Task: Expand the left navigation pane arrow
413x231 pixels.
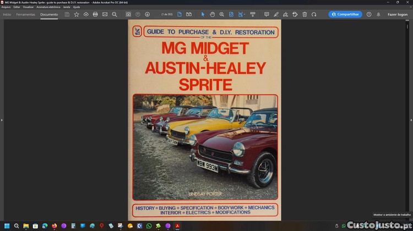Action: pos(2,120)
